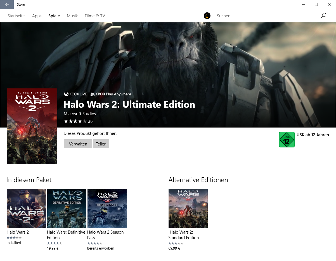The width and height of the screenshot is (336, 261).
Task: Open Halo Wars: Definitive Edition thumbnail
Action: pyautogui.click(x=67, y=208)
